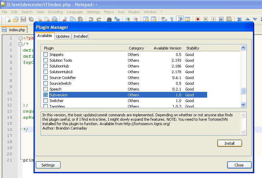Click plugin list scrollbar down arrow

tap(243, 104)
